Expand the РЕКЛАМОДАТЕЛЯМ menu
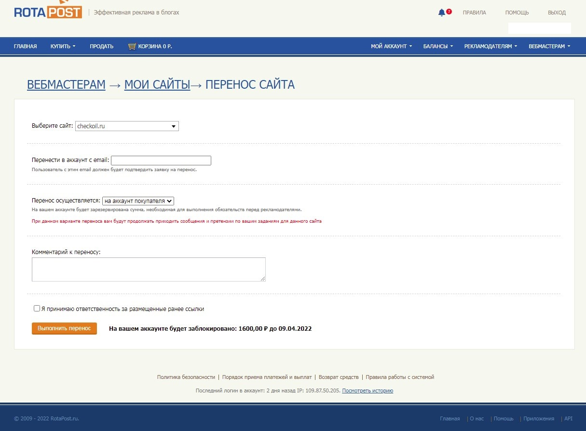 pyautogui.click(x=491, y=46)
